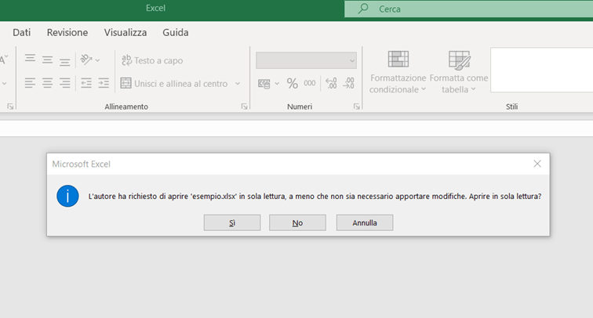This screenshot has width=593, height=318.
Task: Open Allineamento dialog launcher
Action: (x=244, y=107)
